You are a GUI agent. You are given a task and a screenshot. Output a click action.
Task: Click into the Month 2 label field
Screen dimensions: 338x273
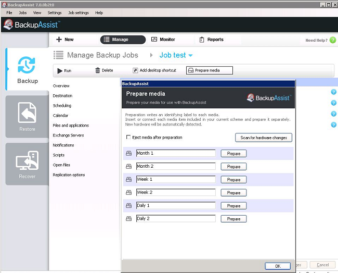point(176,166)
